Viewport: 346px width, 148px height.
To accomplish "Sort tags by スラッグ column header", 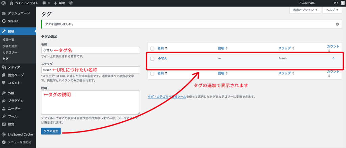I will coord(284,49).
